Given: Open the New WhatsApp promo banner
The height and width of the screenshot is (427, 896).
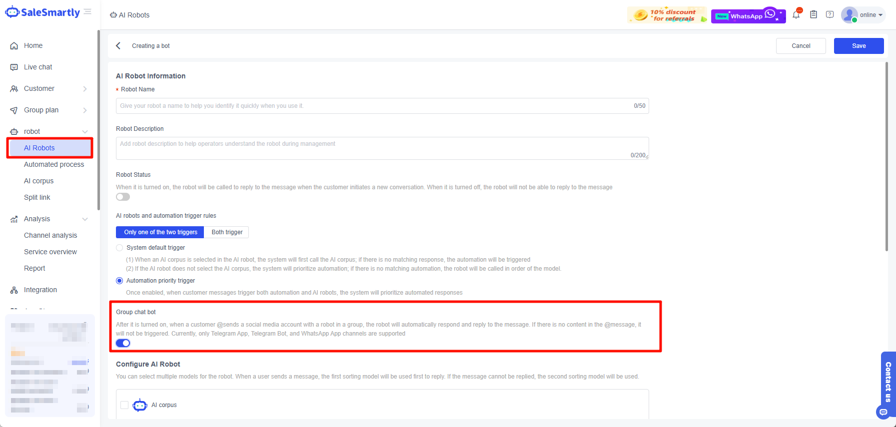Looking at the screenshot, I should 749,15.
